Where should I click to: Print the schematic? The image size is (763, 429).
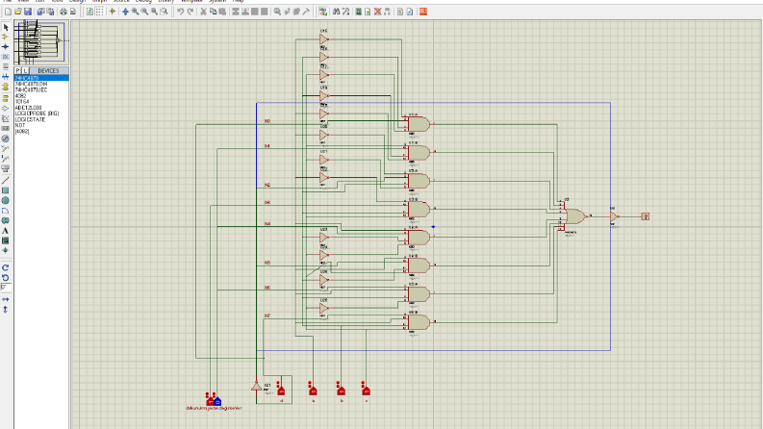pyautogui.click(x=64, y=12)
